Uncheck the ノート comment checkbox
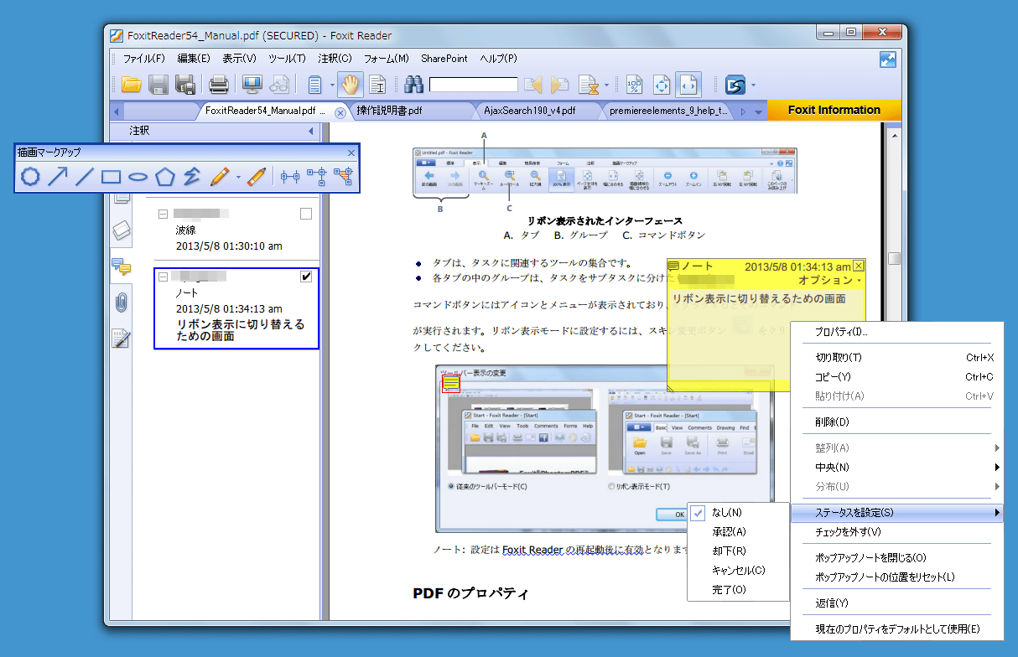 pyautogui.click(x=306, y=277)
